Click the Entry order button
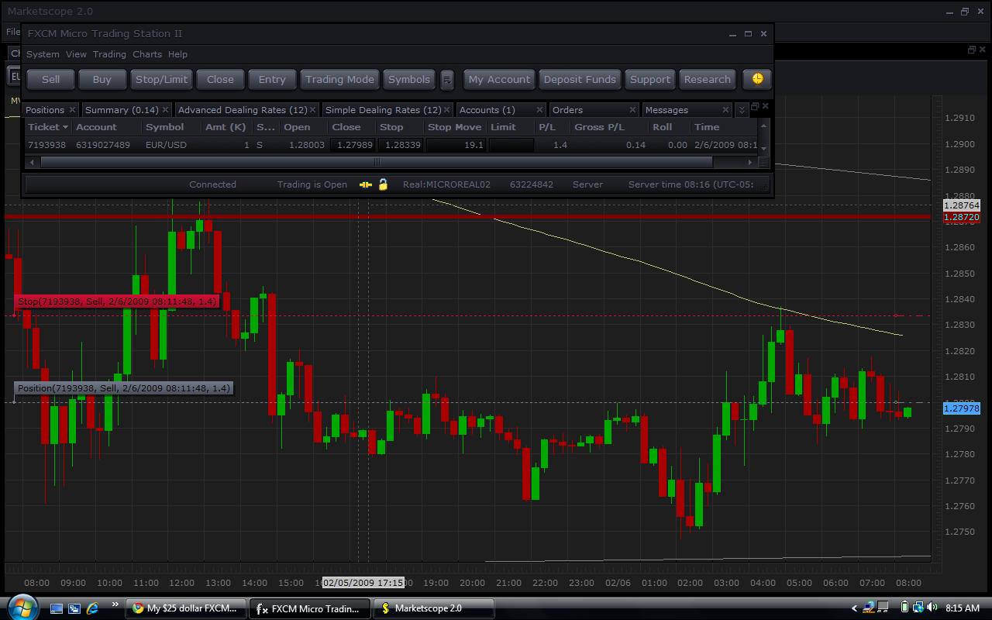 point(272,79)
